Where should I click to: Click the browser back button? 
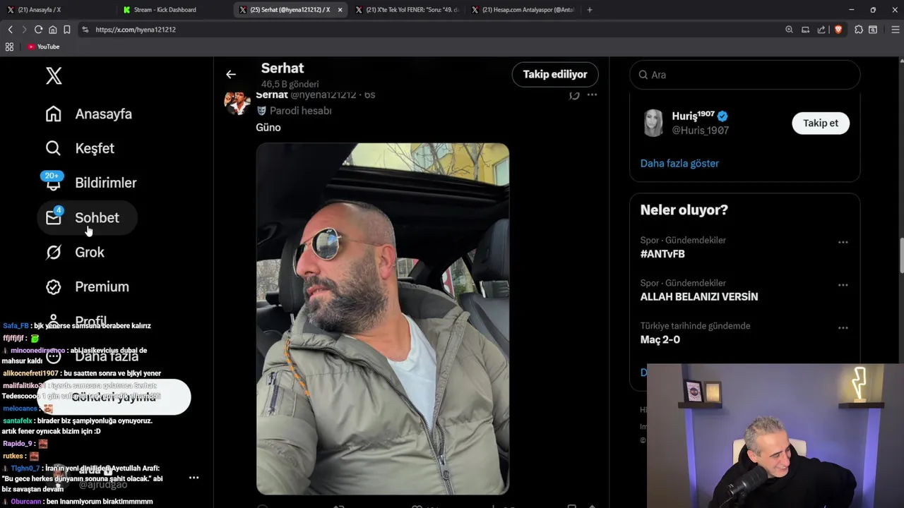click(x=10, y=30)
